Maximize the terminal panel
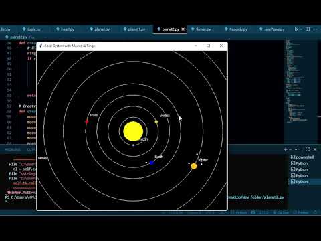 [308, 149]
